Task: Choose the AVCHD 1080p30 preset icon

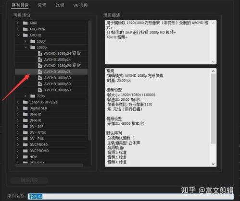Action: click(40, 78)
